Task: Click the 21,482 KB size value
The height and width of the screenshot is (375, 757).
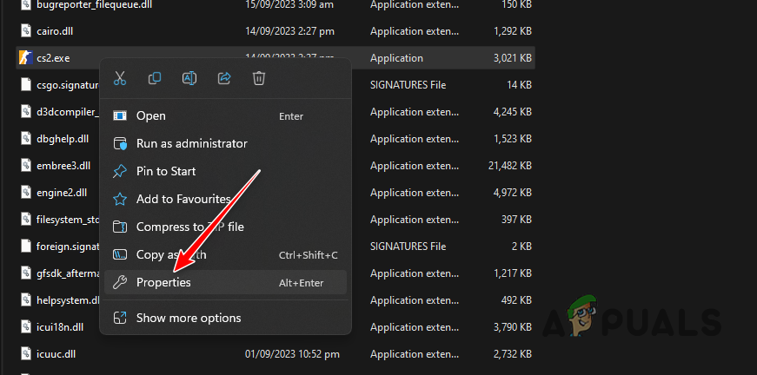Action: click(x=510, y=166)
